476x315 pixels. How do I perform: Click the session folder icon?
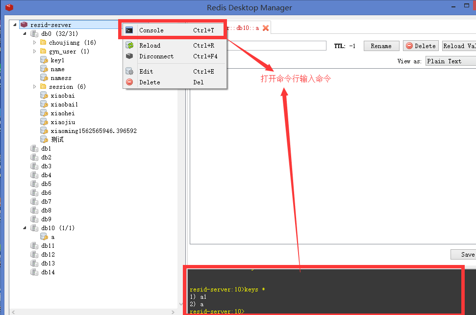click(44, 86)
